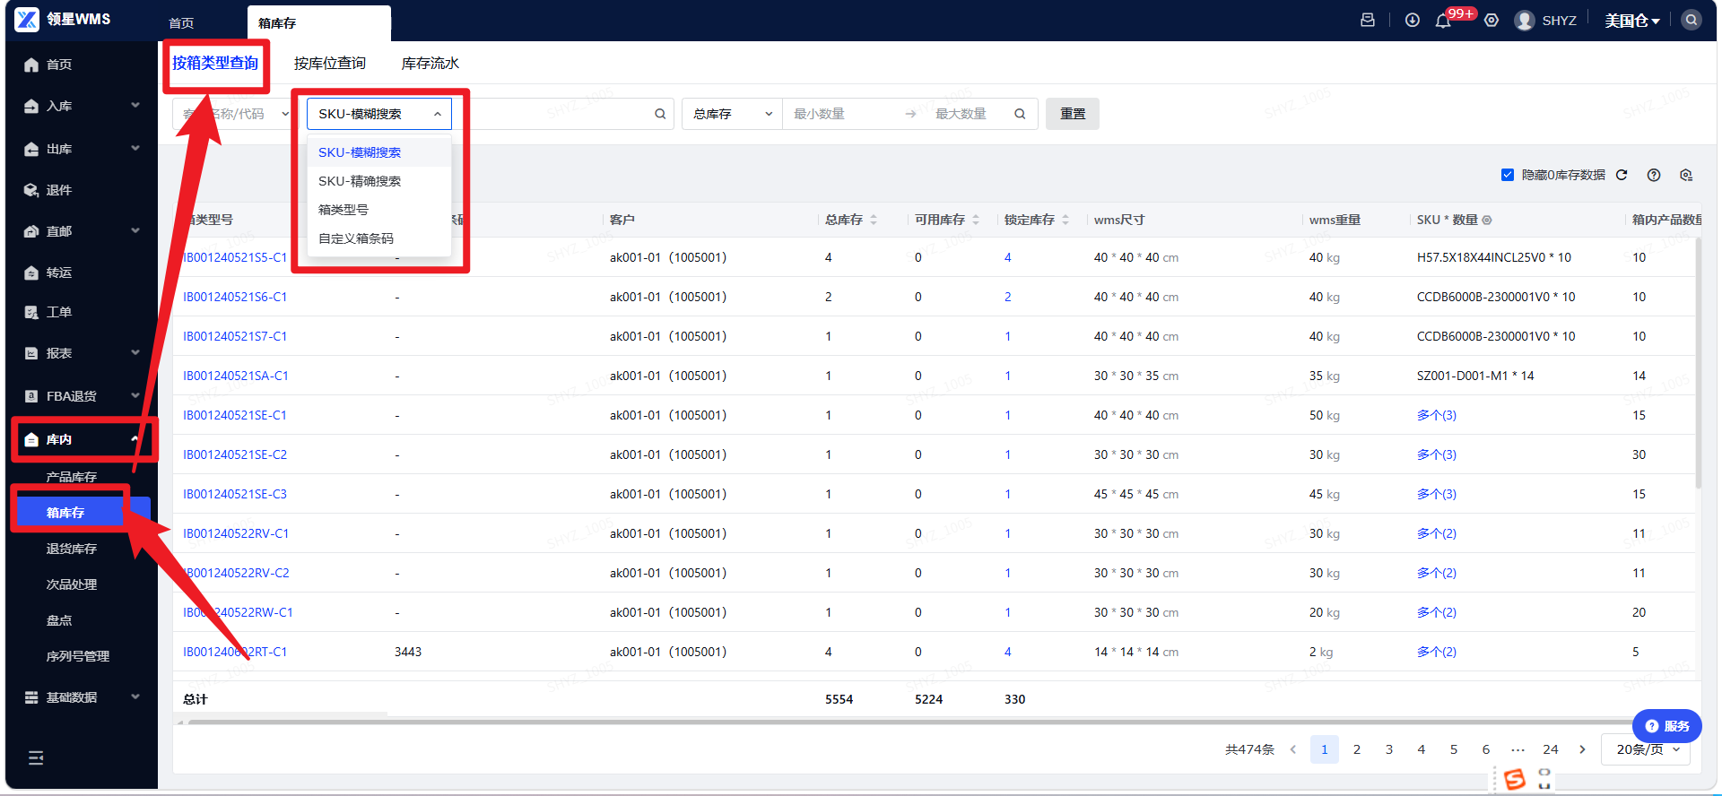Open the 20条/页 page size dropdown
The width and height of the screenshot is (1722, 796).
click(1646, 749)
